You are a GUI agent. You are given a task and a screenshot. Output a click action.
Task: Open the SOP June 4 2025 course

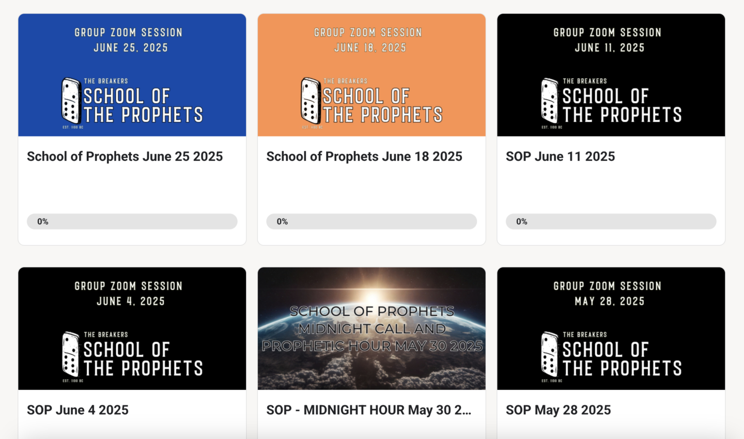(78, 410)
